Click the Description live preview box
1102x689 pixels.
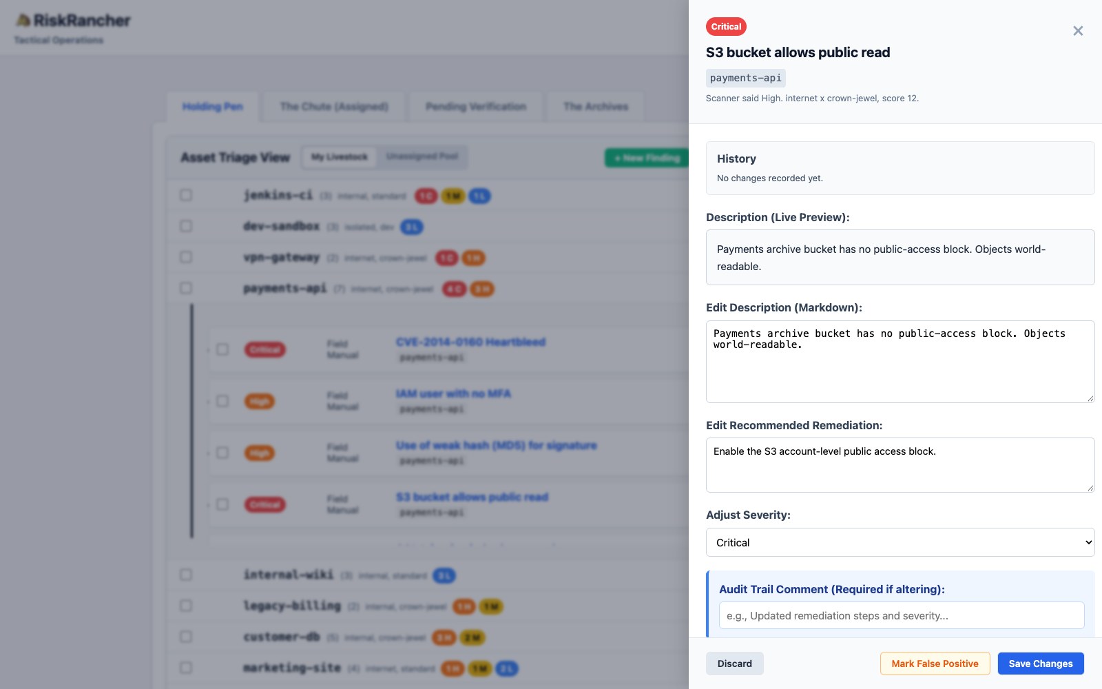click(x=900, y=257)
